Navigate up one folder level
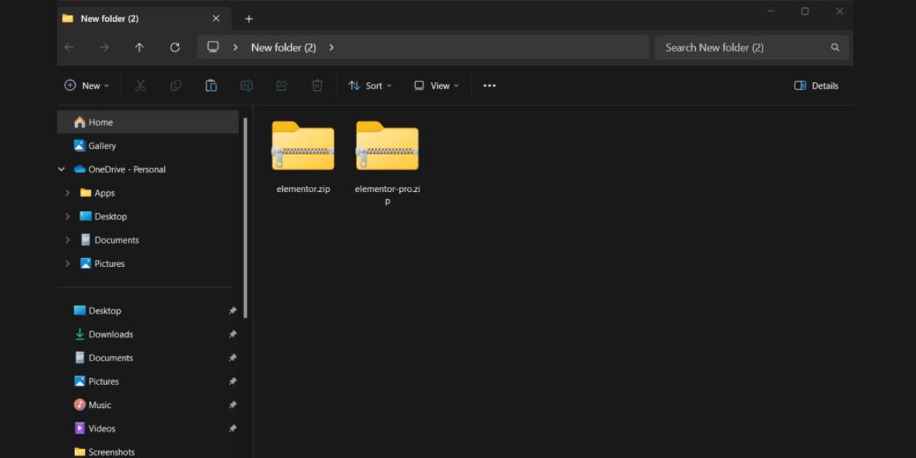The width and height of the screenshot is (916, 458). coord(140,47)
